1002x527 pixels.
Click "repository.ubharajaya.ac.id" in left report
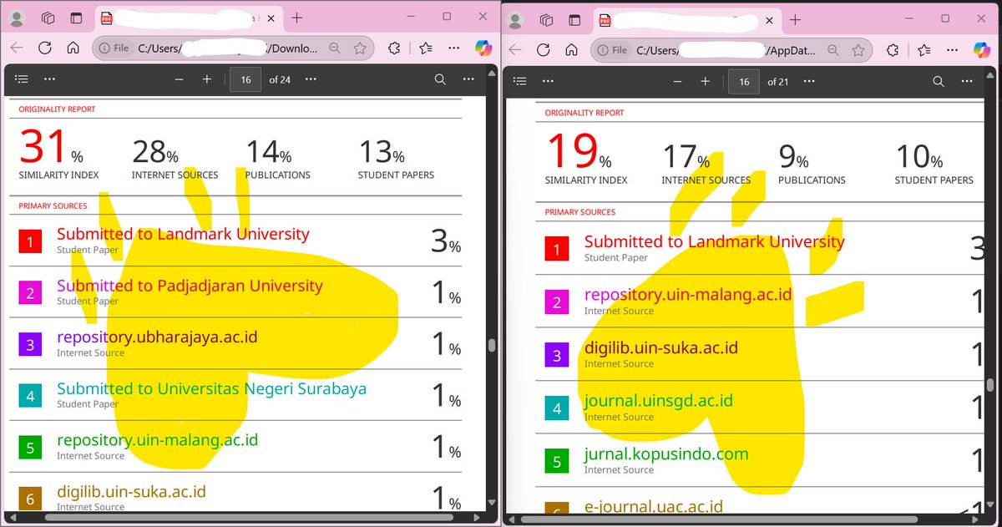click(157, 337)
